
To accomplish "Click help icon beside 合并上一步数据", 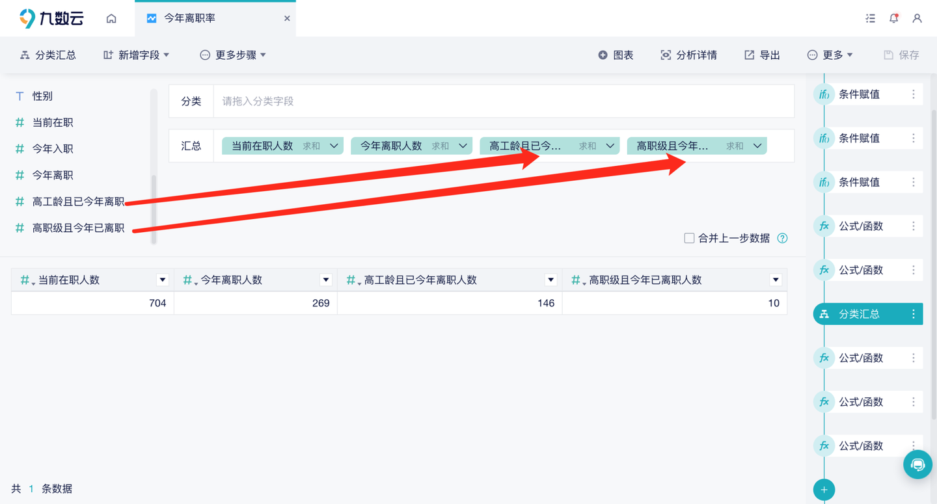I will tap(782, 238).
